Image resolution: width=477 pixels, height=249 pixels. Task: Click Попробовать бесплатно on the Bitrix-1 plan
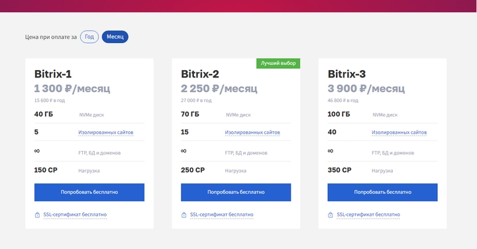tap(89, 192)
